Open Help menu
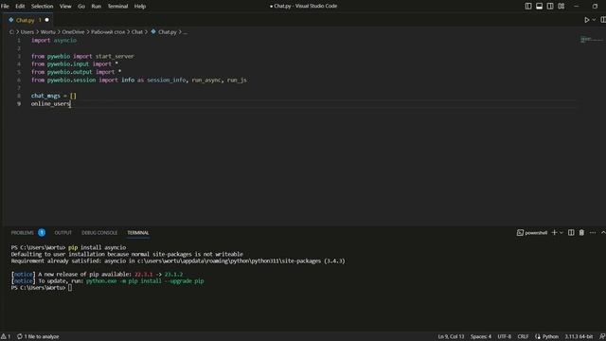 (x=140, y=7)
